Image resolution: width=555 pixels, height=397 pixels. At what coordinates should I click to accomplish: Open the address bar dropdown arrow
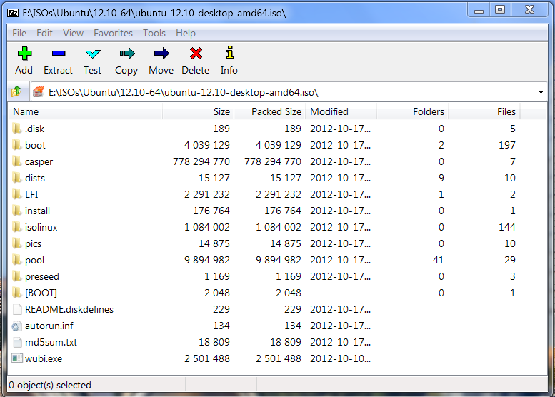pos(541,92)
